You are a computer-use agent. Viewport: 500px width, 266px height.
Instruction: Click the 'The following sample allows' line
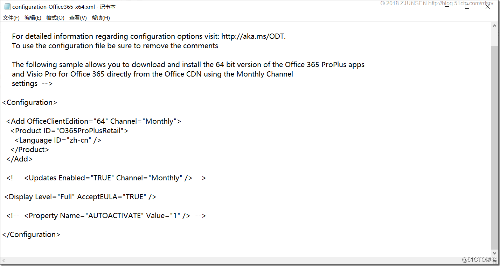click(188, 65)
